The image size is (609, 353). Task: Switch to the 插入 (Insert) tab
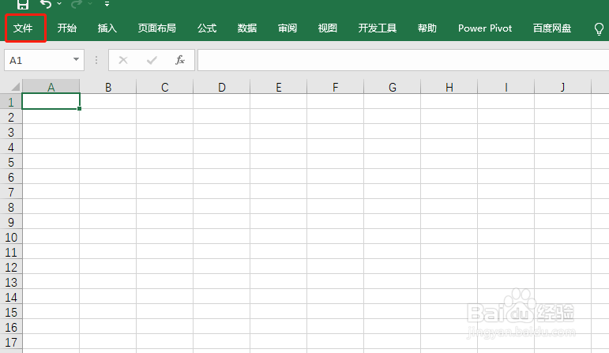pyautogui.click(x=107, y=28)
